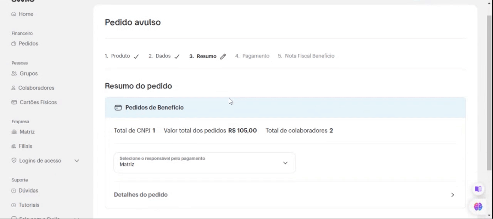This screenshot has width=493, height=219.
Task: Click the Grupos people icon
Action: [x=14, y=74]
